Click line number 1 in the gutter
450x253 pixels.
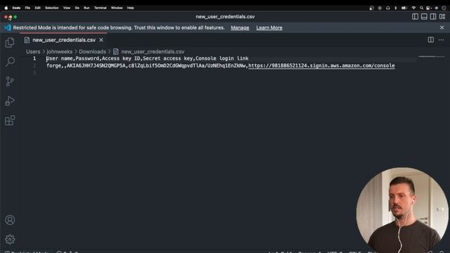[34, 58]
